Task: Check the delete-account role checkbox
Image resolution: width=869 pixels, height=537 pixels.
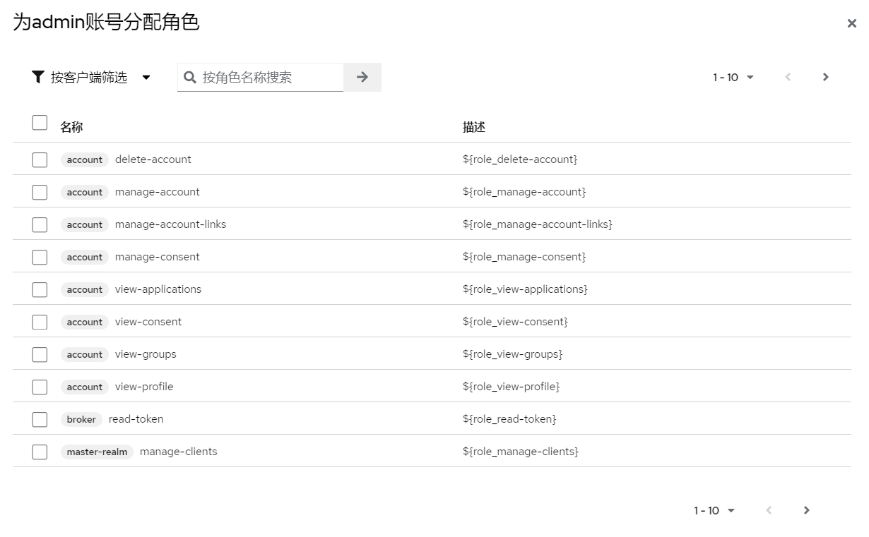Action: click(40, 159)
